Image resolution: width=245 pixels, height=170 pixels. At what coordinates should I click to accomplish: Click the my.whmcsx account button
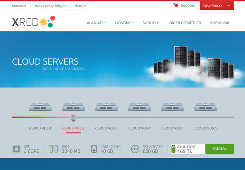217,6
